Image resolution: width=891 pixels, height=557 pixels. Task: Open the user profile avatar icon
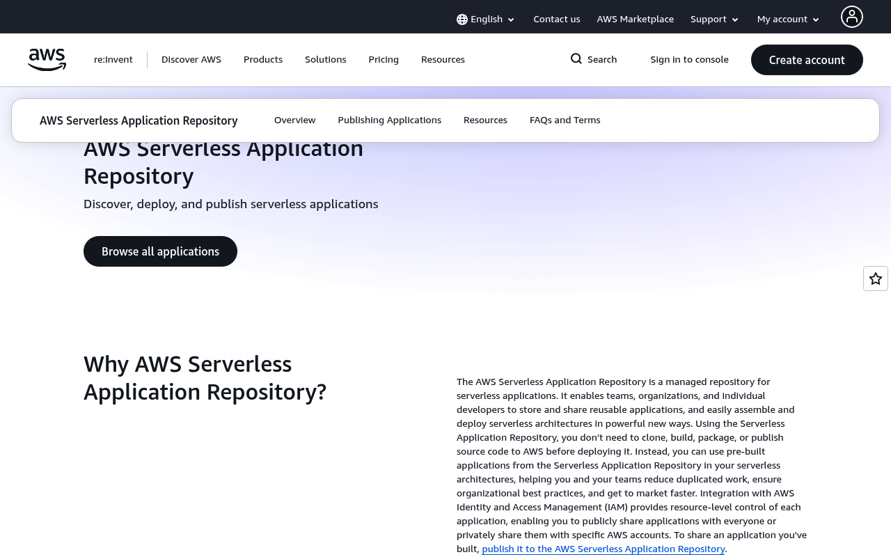click(x=852, y=17)
